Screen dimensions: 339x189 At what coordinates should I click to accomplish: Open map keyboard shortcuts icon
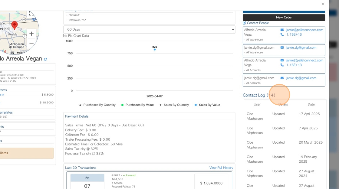tap(12, 53)
